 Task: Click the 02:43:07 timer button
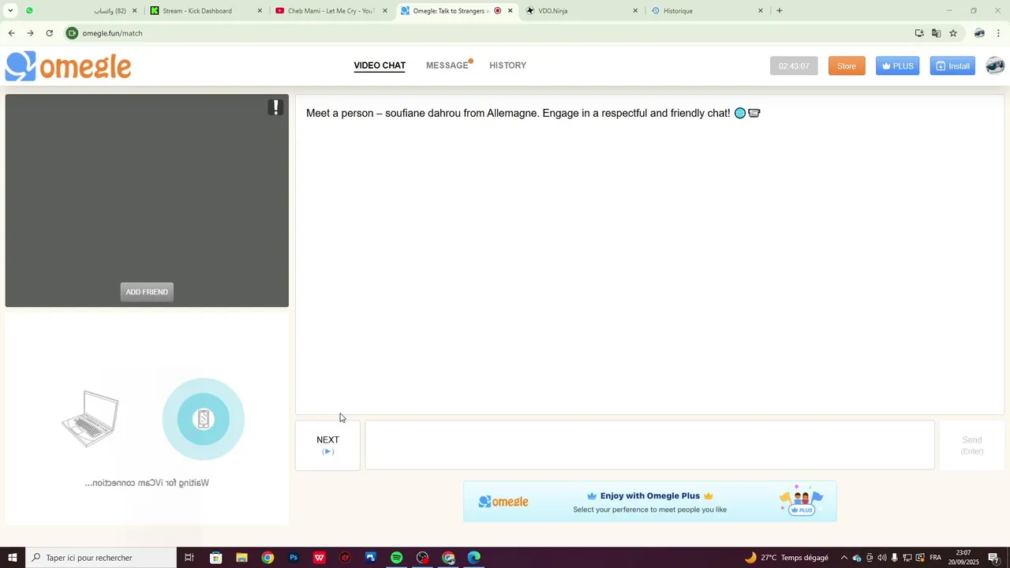[794, 66]
